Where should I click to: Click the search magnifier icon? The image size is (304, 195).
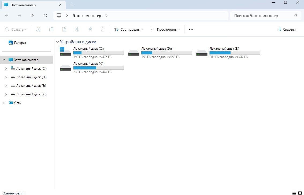click(x=296, y=16)
